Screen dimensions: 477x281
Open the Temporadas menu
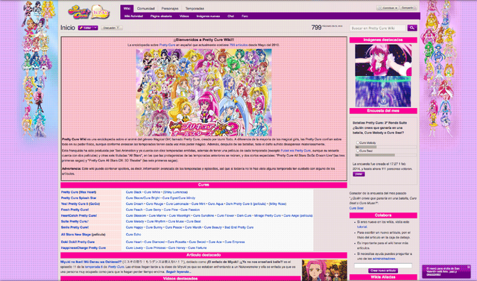click(x=195, y=8)
